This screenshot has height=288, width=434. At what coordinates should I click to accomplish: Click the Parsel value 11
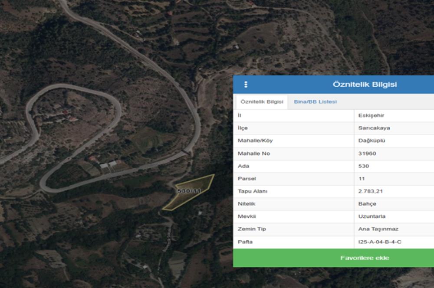point(362,178)
